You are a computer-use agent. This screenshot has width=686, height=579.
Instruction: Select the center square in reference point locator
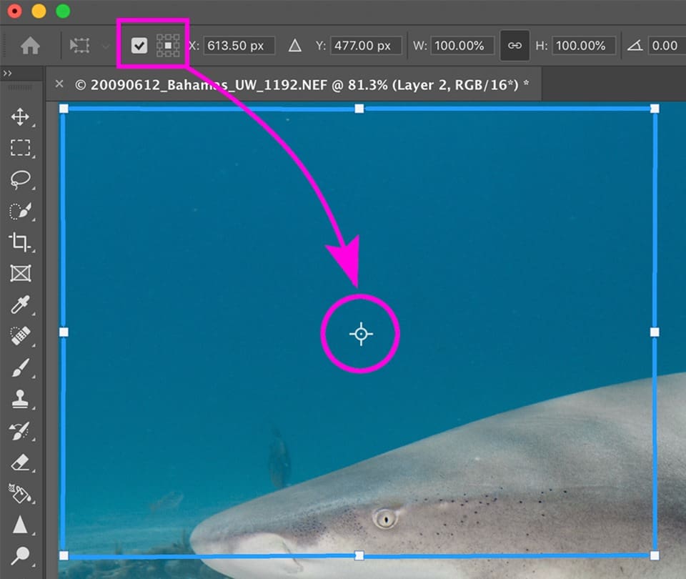tap(167, 45)
